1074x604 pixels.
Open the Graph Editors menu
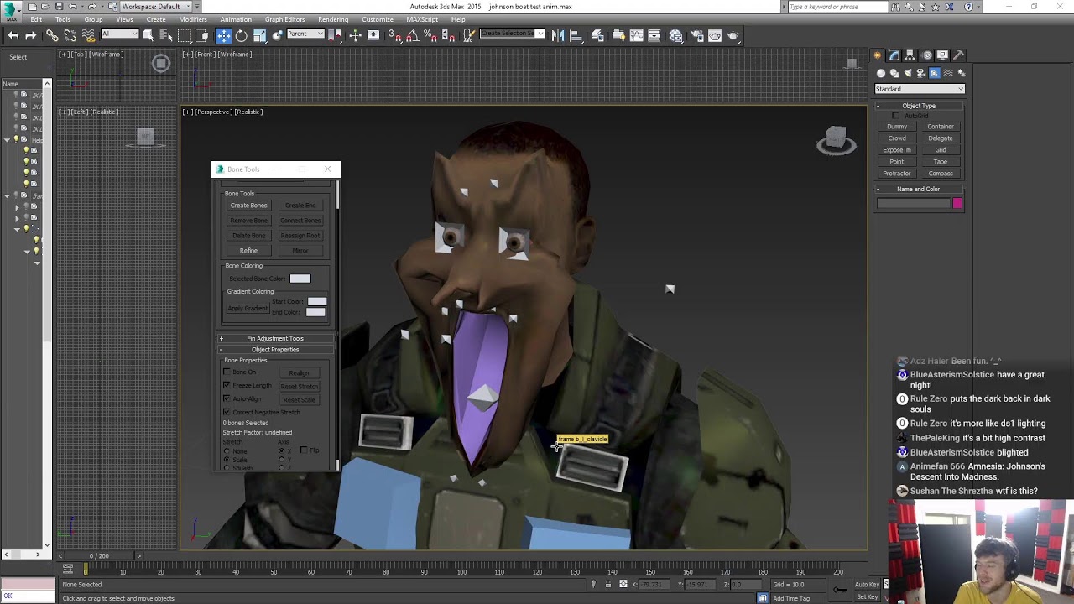(285, 19)
